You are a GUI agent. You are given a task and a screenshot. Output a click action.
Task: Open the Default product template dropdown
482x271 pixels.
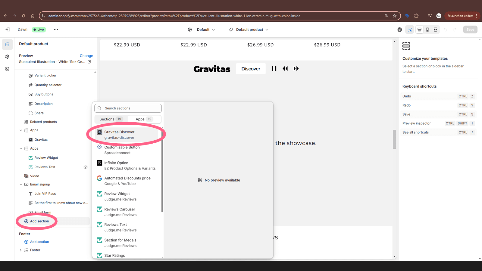click(x=249, y=30)
